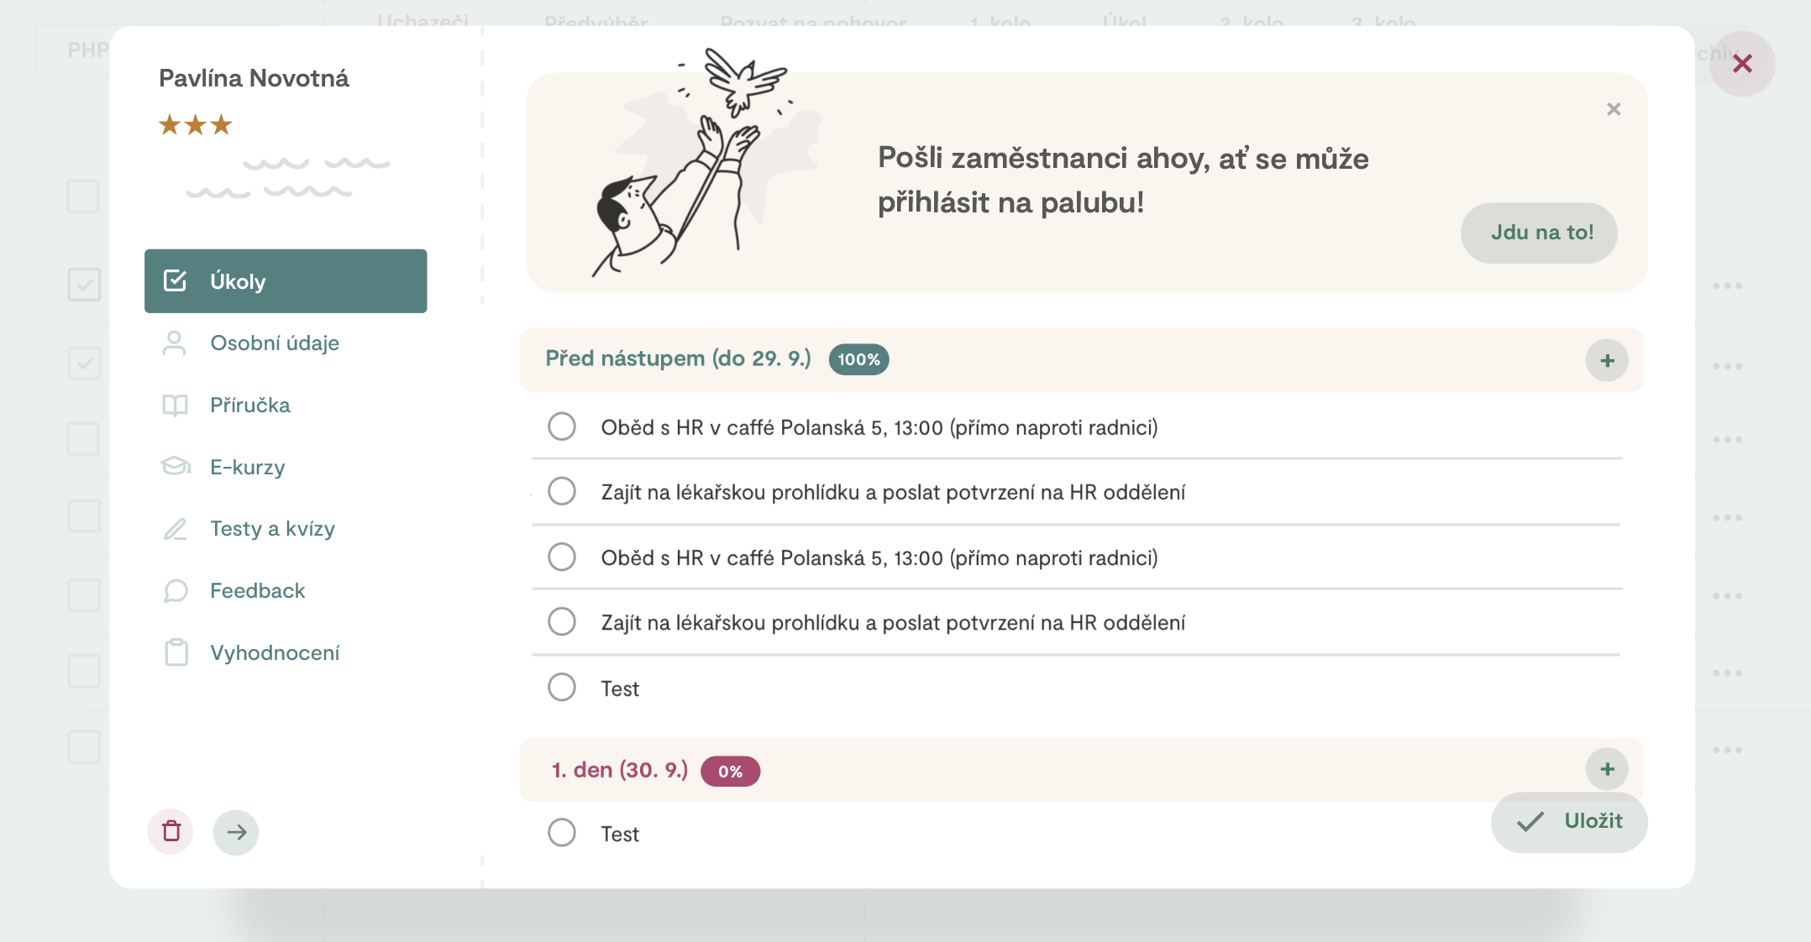This screenshot has width=1811, height=942.
Task: Click the E-kurzy graduation cap icon
Action: 176,467
